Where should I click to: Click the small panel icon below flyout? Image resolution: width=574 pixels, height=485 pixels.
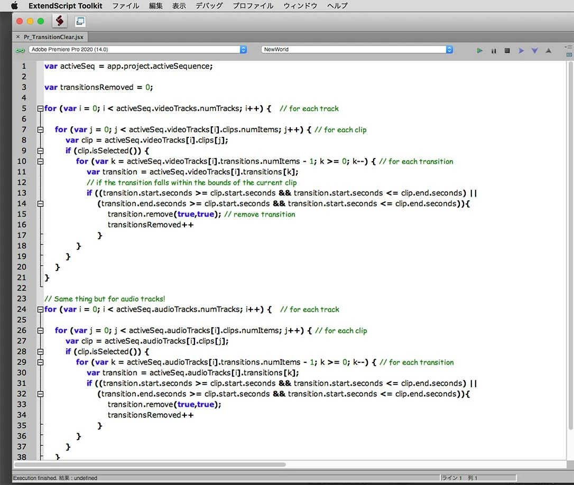pos(569,54)
